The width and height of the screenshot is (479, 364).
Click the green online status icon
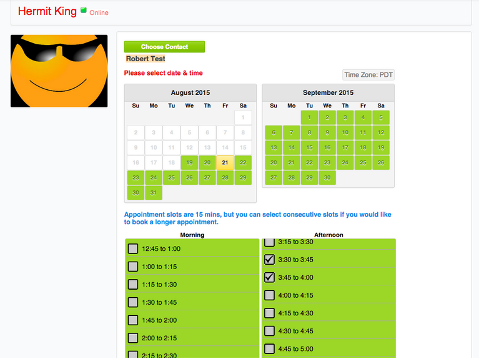83,10
